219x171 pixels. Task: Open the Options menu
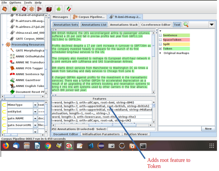click(x=15, y=3)
